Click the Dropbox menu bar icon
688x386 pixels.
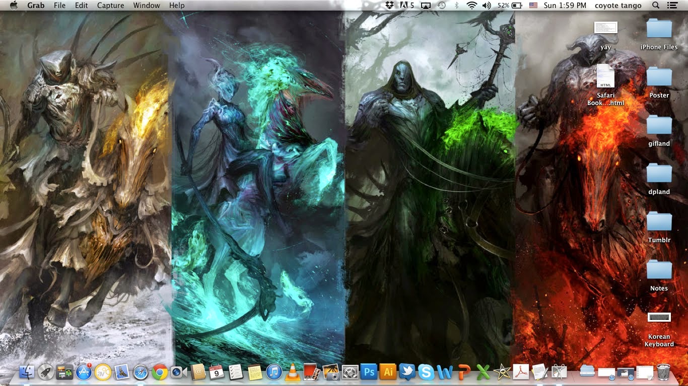pyautogui.click(x=389, y=6)
